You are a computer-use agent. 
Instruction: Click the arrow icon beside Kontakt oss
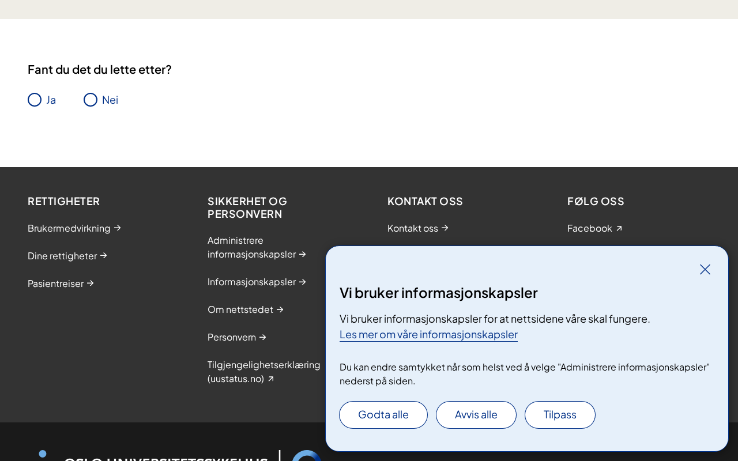[445, 228]
